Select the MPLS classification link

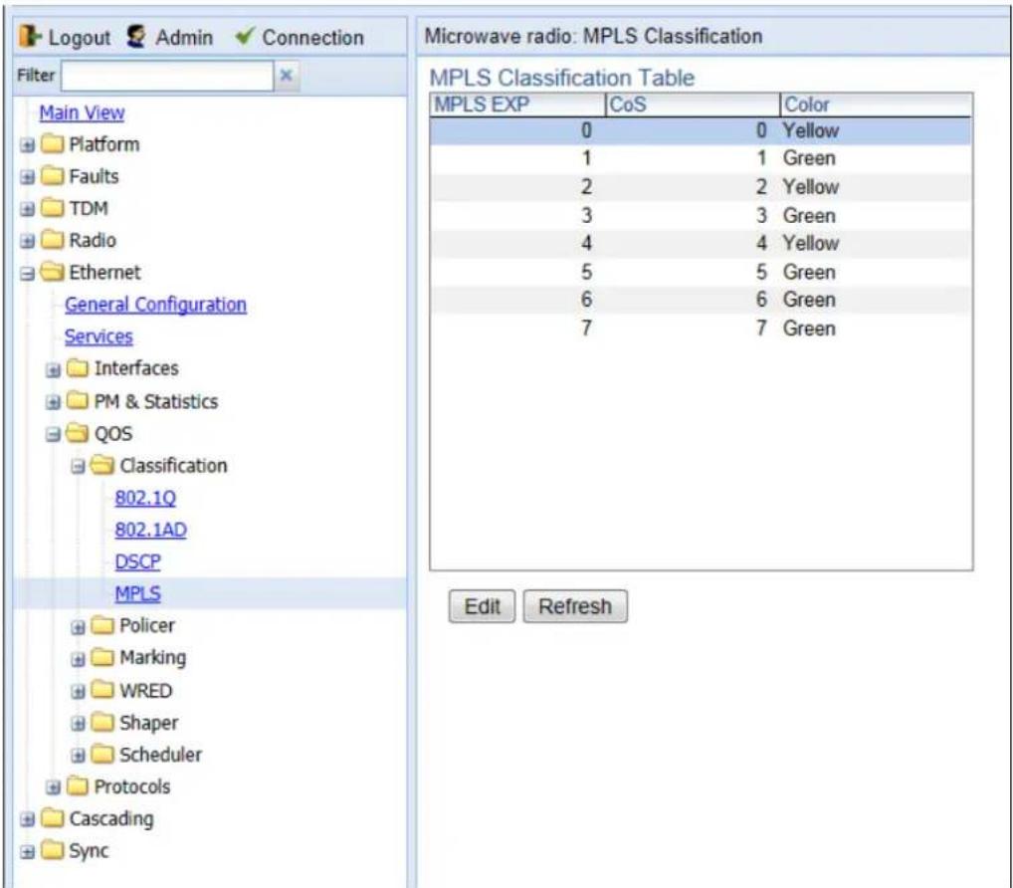coord(137,593)
